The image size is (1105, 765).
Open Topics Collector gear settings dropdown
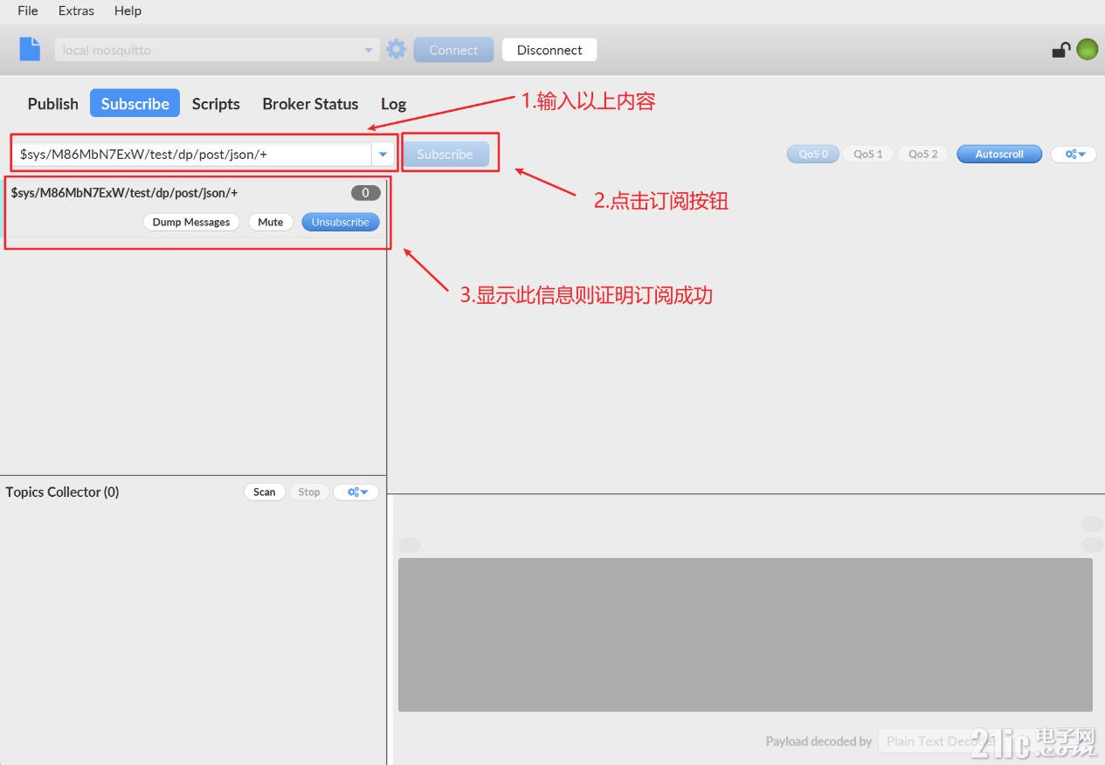click(356, 492)
